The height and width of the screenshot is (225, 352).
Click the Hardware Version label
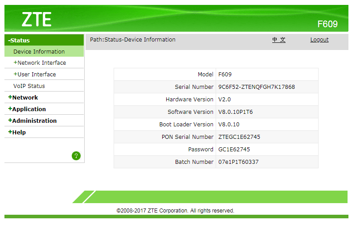[189, 100]
